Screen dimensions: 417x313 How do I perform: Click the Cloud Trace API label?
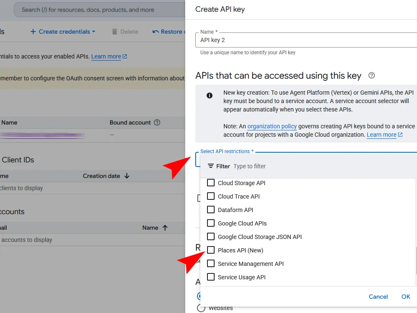(x=239, y=196)
